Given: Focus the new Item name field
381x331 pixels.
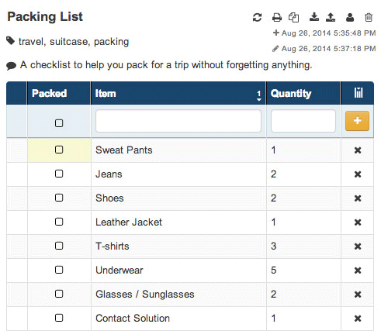Looking at the screenshot, I should click(x=178, y=121).
